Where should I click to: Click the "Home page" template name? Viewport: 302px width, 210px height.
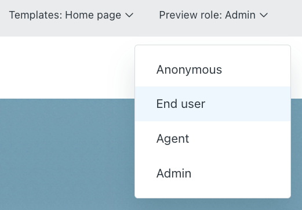93,15
